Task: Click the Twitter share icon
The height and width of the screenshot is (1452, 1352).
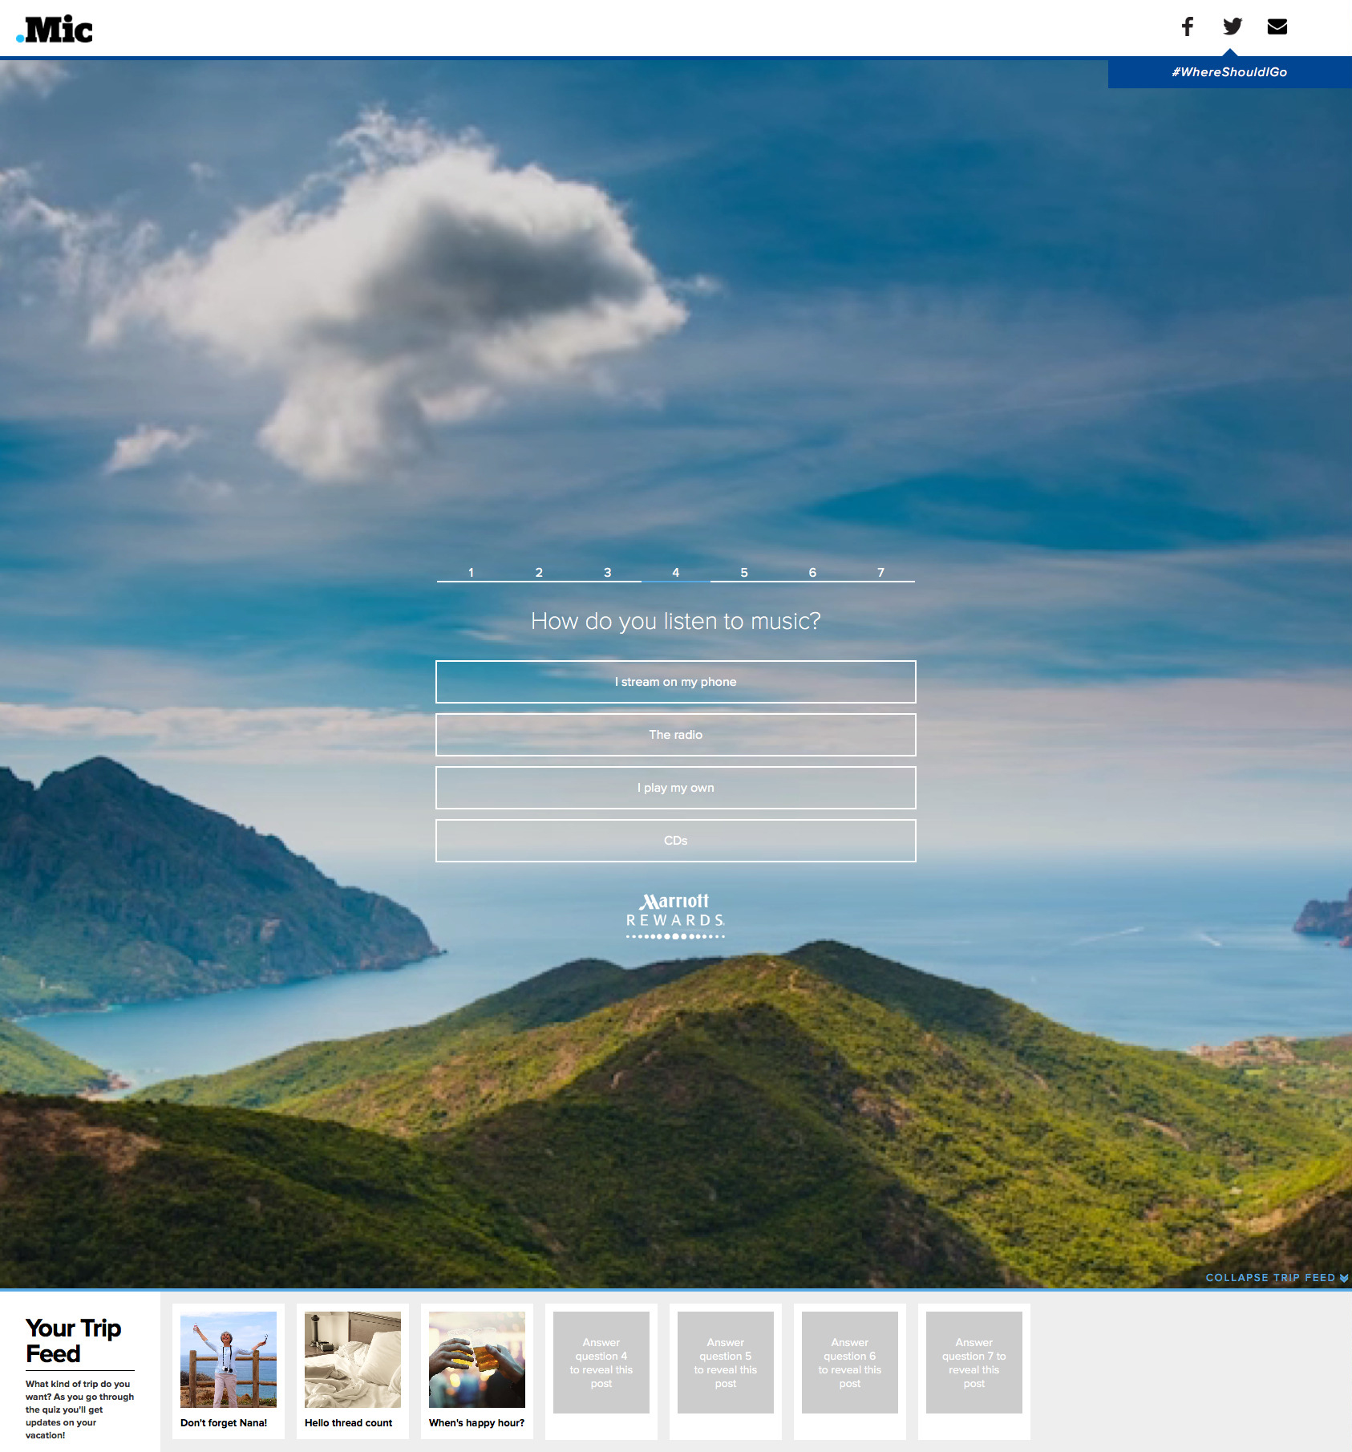Action: click(1232, 26)
